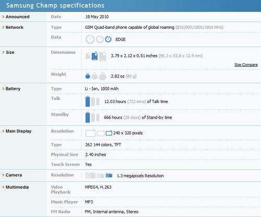261x217 pixels.
Task: Select the Camera category label
Action: click(14, 175)
